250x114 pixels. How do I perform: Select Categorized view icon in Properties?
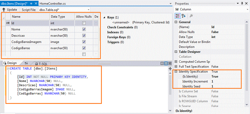tap(177, 16)
